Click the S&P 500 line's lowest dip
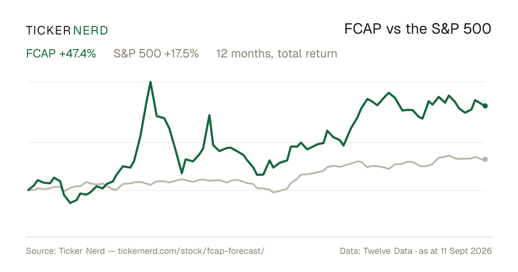The width and height of the screenshot is (518, 272). 273,192
